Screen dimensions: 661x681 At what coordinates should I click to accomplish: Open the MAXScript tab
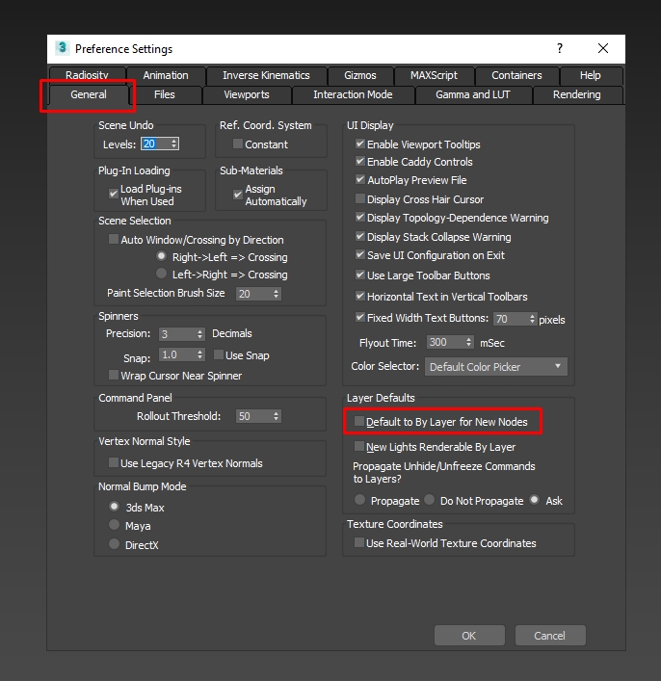(x=434, y=75)
